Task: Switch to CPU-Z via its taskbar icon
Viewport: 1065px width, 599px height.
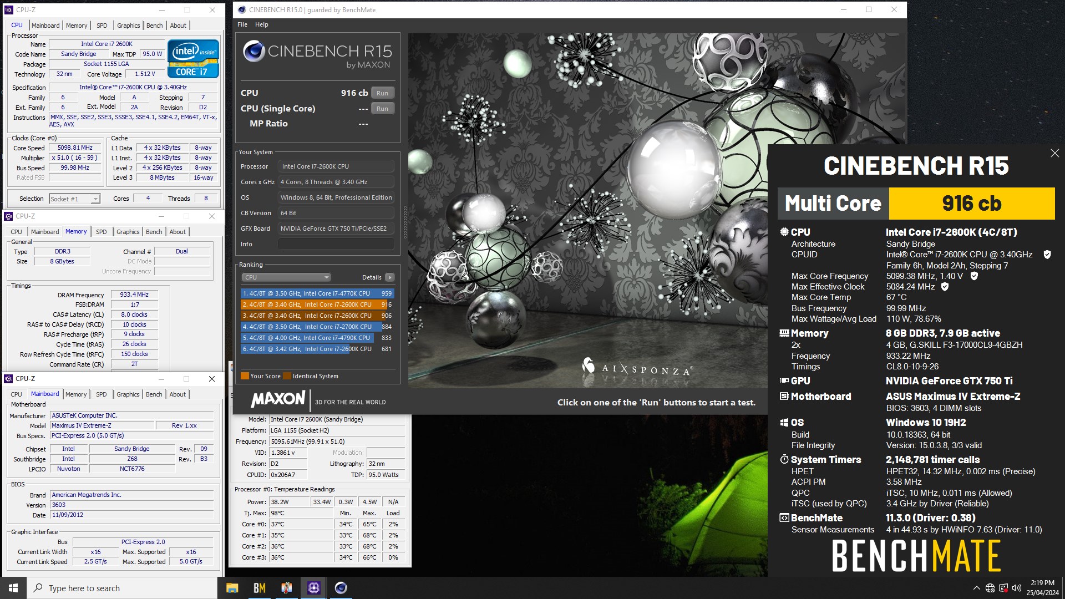Action: (x=314, y=588)
